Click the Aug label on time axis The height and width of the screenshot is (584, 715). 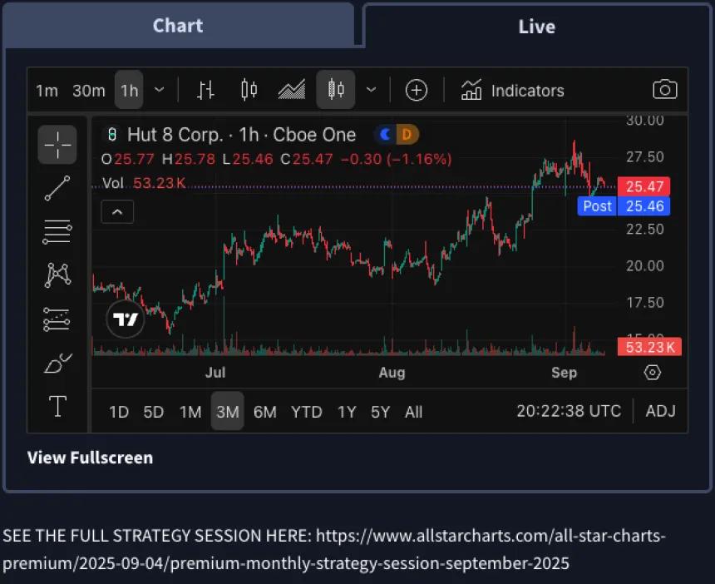click(392, 373)
